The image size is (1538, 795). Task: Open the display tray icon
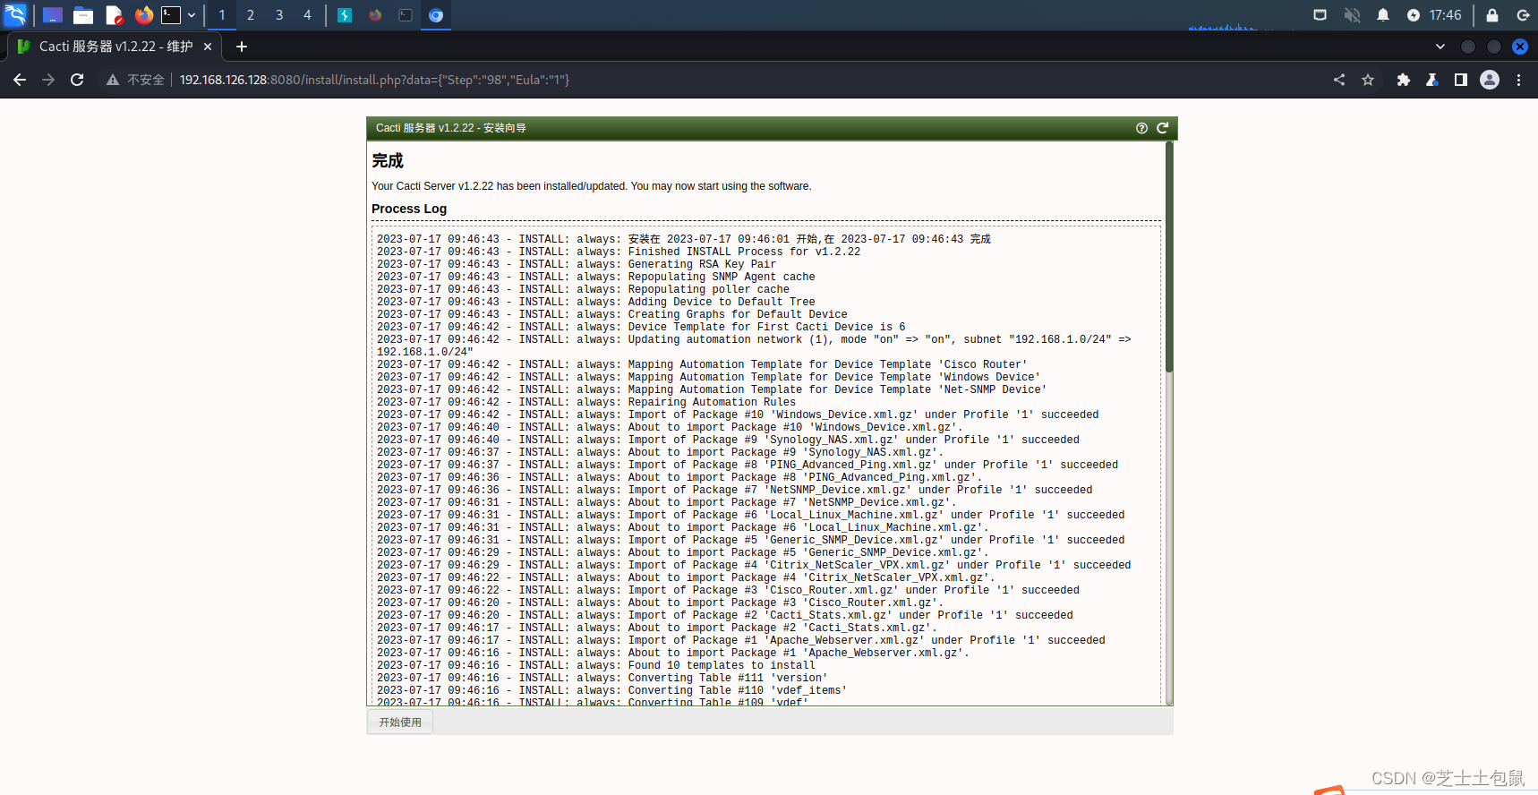(1320, 15)
